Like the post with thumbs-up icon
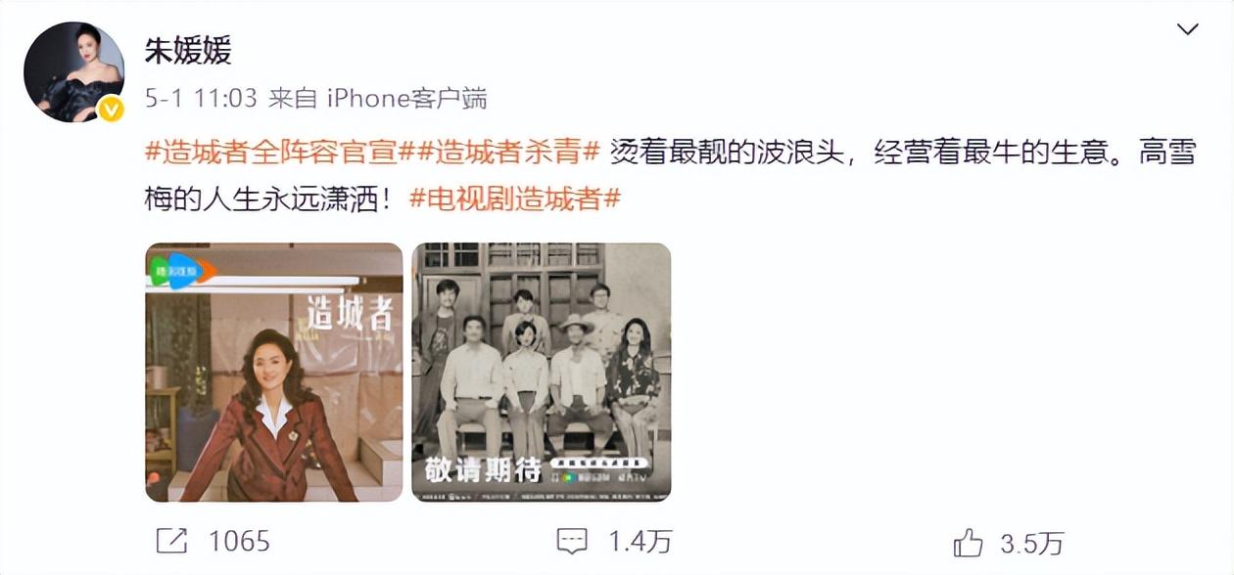 coord(968,542)
